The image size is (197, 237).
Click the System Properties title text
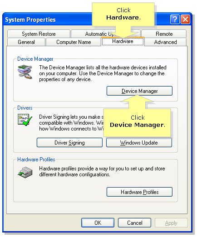pyautogui.click(x=30, y=20)
